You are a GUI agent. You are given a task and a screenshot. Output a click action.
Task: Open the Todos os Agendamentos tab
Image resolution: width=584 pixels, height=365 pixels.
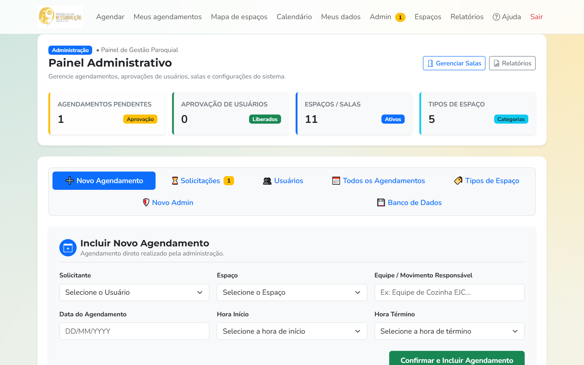tap(378, 181)
